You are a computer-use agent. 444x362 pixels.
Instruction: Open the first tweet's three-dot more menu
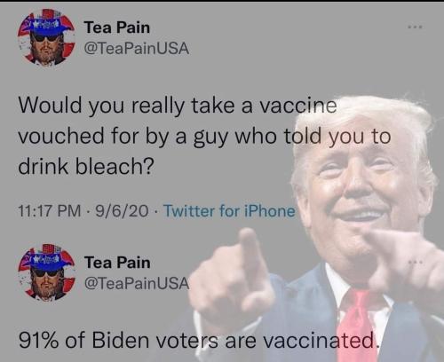(415, 28)
